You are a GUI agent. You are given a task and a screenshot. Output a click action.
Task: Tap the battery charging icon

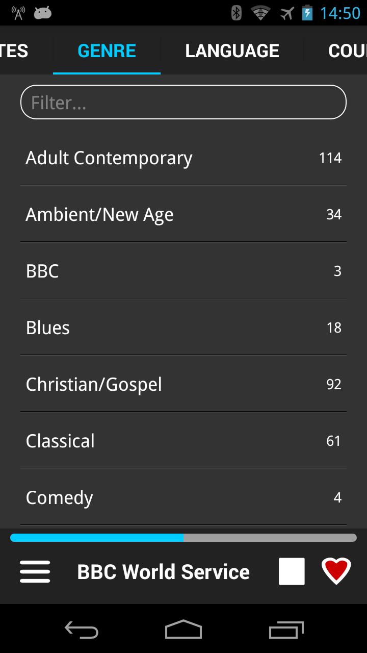(307, 13)
